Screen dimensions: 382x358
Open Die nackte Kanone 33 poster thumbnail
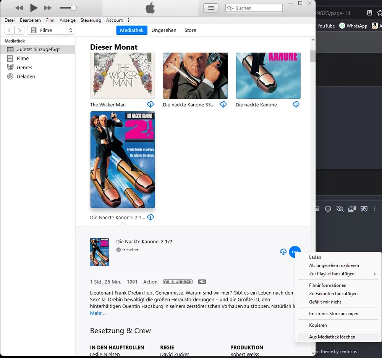(195, 76)
